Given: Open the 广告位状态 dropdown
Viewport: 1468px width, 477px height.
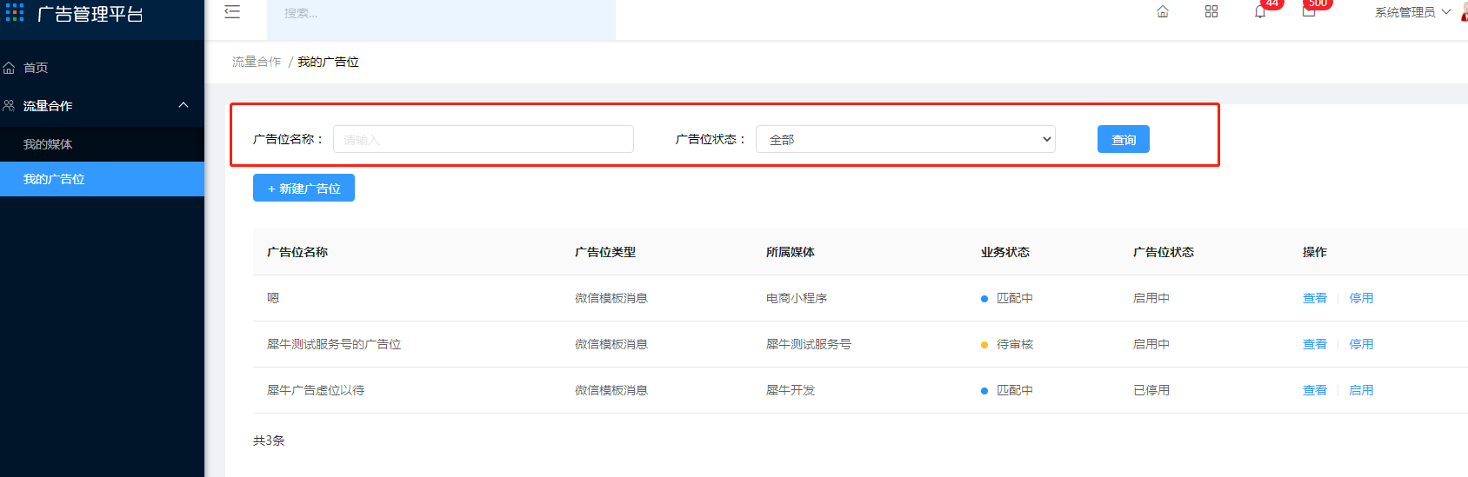Looking at the screenshot, I should coord(905,139).
